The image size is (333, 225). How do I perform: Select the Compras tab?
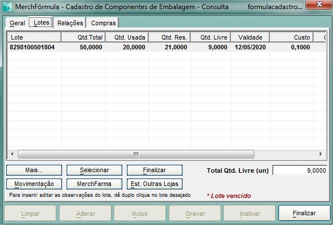pyautogui.click(x=103, y=23)
